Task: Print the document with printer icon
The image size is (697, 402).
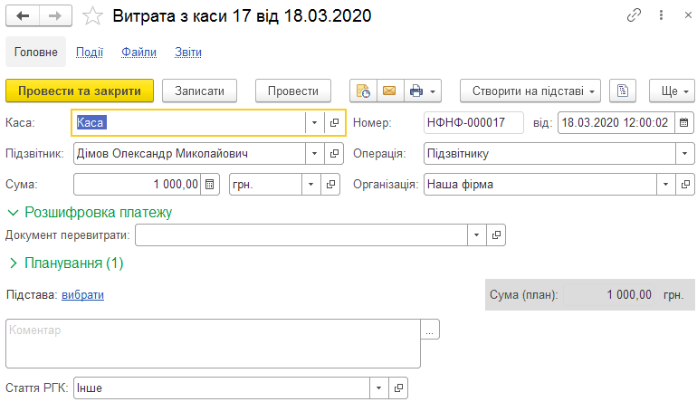Action: point(416,91)
